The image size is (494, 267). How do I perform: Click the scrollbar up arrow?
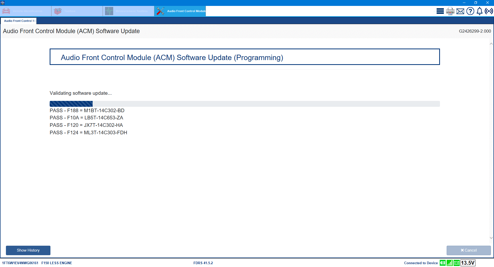(491, 43)
